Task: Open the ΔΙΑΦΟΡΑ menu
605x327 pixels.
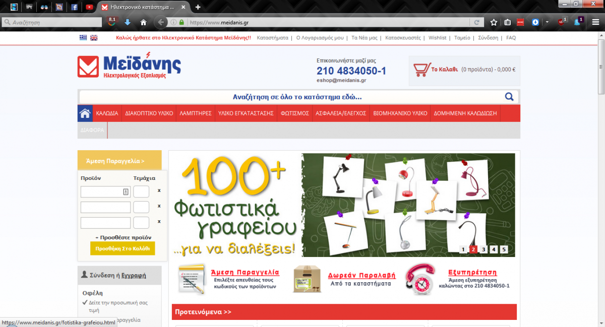Action: pos(92,130)
